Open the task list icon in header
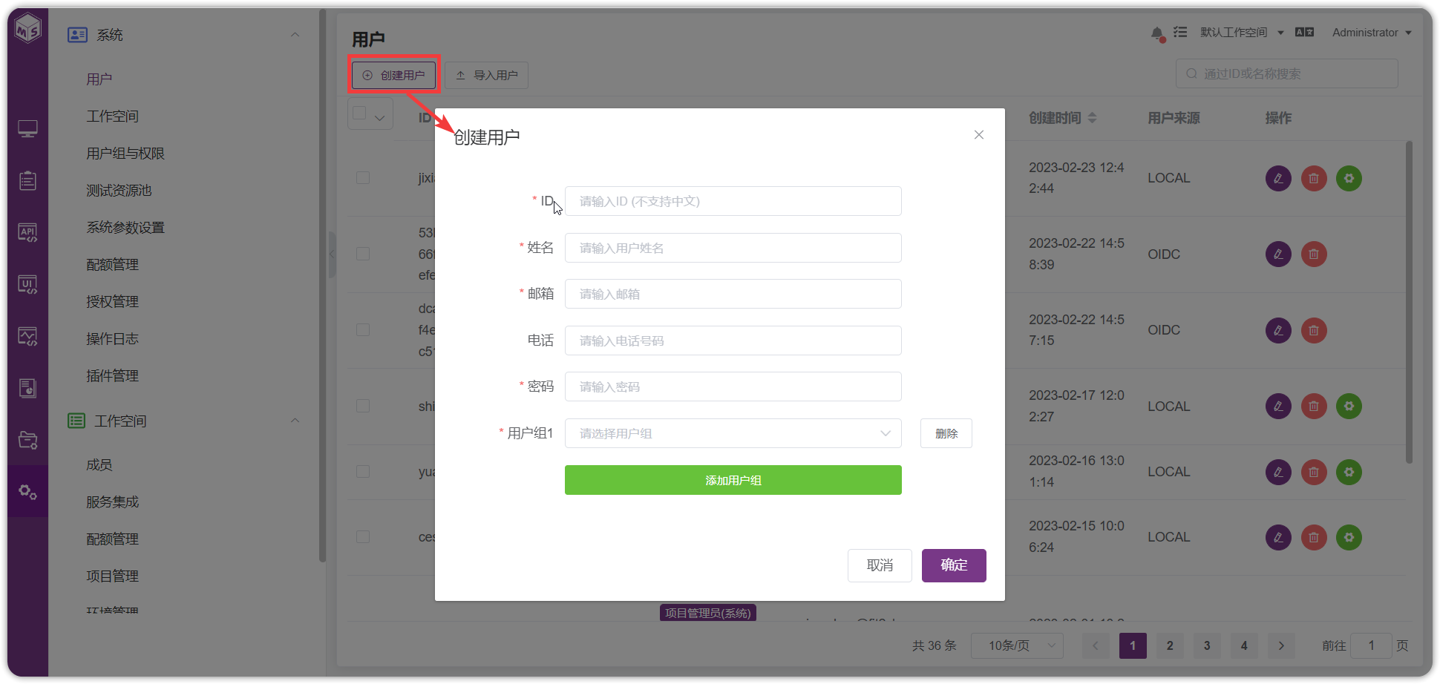 pyautogui.click(x=1181, y=32)
